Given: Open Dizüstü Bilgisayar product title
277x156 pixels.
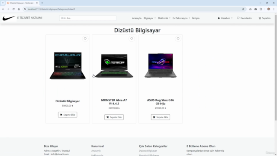Looking at the screenshot, I should 68,101.
